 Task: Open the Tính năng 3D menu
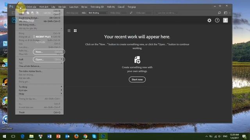tap(97, 7)
